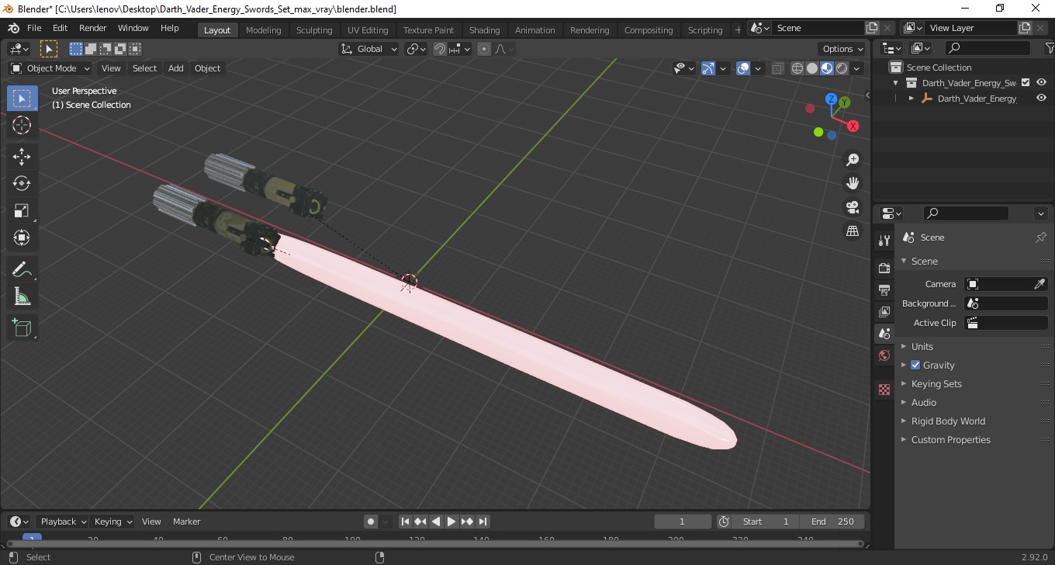Open the World properties tab
The image size is (1055, 565).
pyautogui.click(x=884, y=355)
